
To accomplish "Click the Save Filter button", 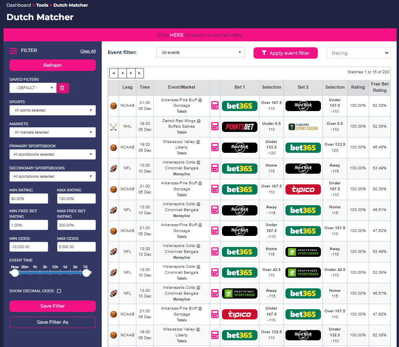I will tap(53, 306).
